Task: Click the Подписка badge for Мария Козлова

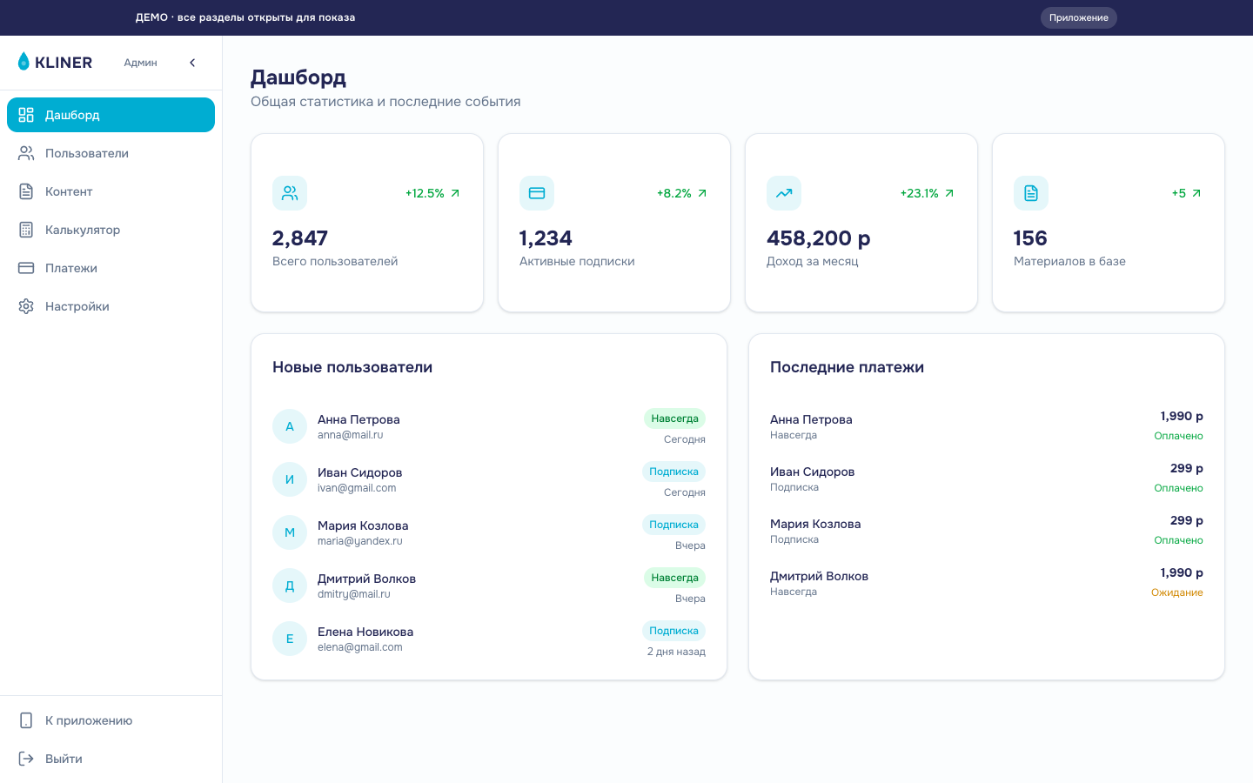Action: [673, 525]
